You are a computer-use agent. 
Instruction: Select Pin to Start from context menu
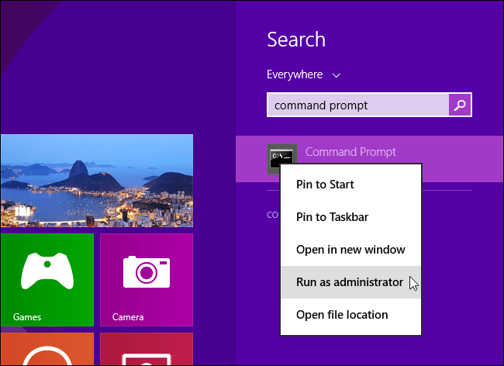click(x=325, y=185)
